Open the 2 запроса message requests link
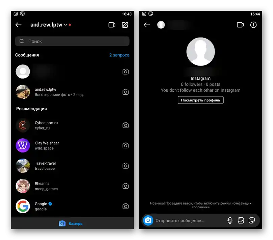The image size is (273, 240). coord(119,55)
